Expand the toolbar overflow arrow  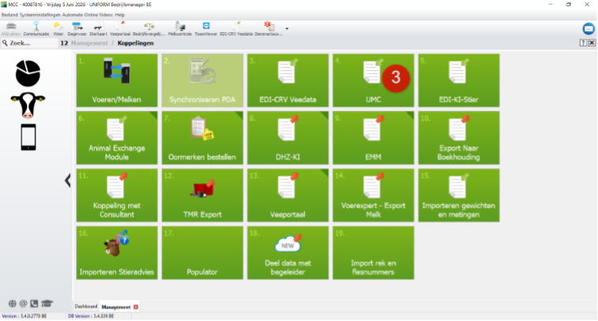287,28
